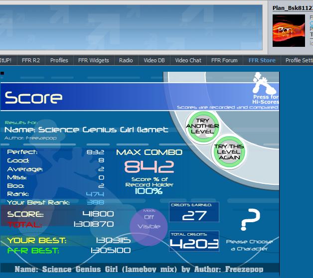Click the Plan_Bsk username link
Viewport: 313px width, 278px height.
(x=293, y=8)
